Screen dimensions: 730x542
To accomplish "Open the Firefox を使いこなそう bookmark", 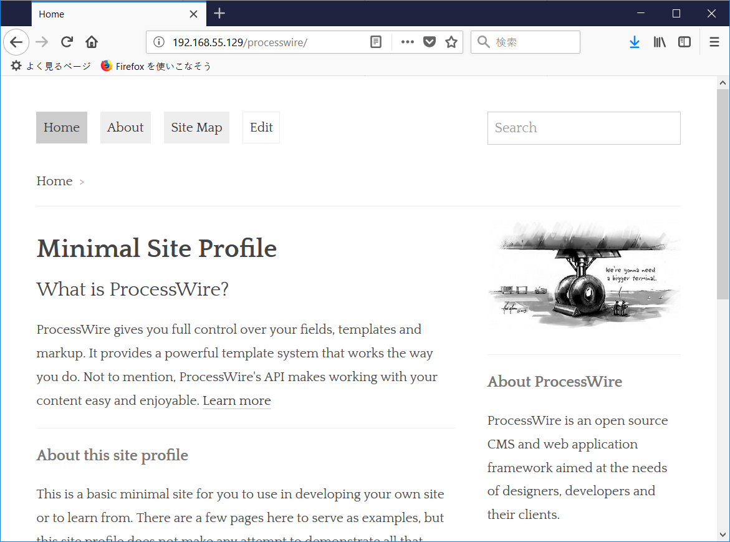I will tap(156, 65).
